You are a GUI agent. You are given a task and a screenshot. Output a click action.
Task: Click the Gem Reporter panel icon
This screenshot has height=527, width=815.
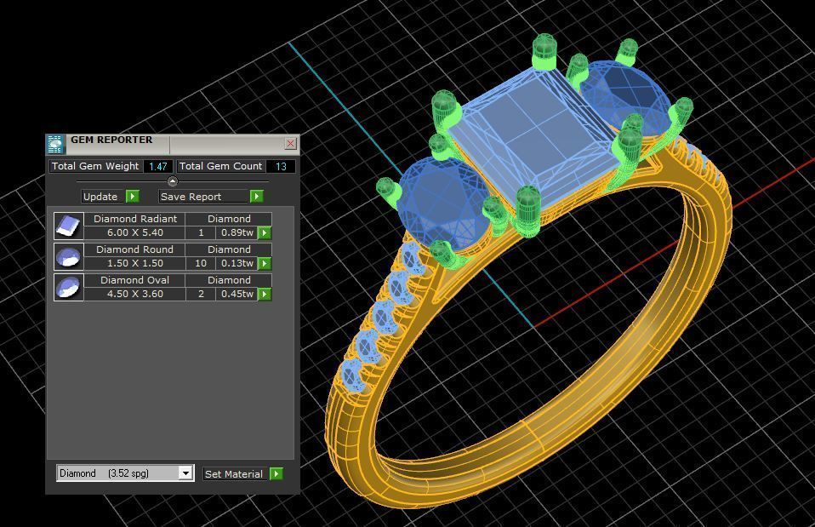pyautogui.click(x=55, y=144)
